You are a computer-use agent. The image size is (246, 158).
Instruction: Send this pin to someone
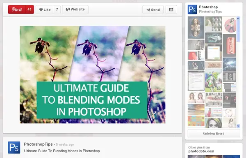[x=153, y=9]
